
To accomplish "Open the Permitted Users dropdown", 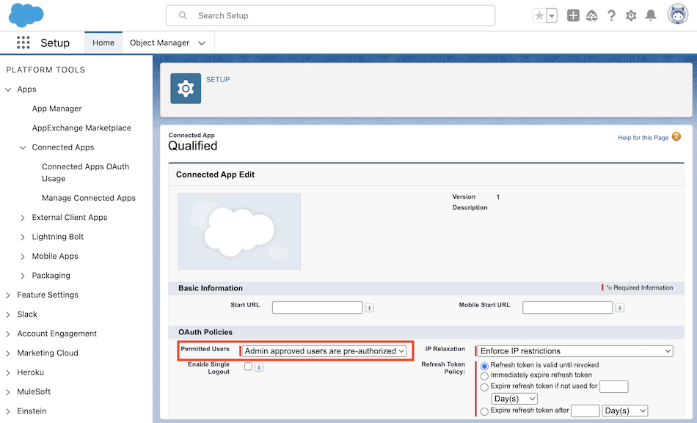I will 324,351.
